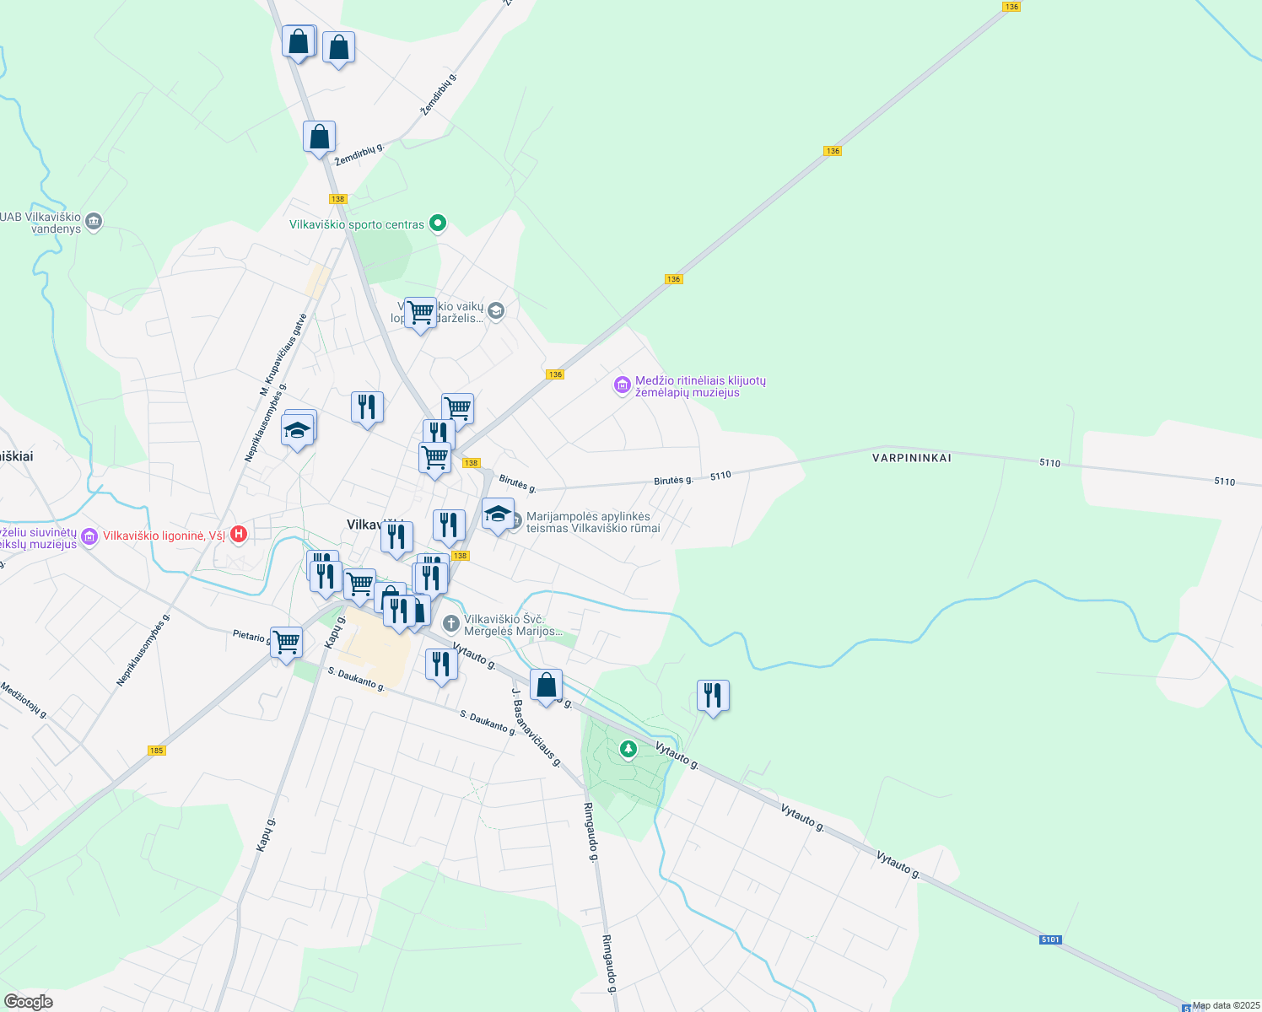Viewport: 1262px width, 1012px height.
Task: Open the graduation cap icon near M. Krupavičiaus gatvė
Action: tap(297, 430)
